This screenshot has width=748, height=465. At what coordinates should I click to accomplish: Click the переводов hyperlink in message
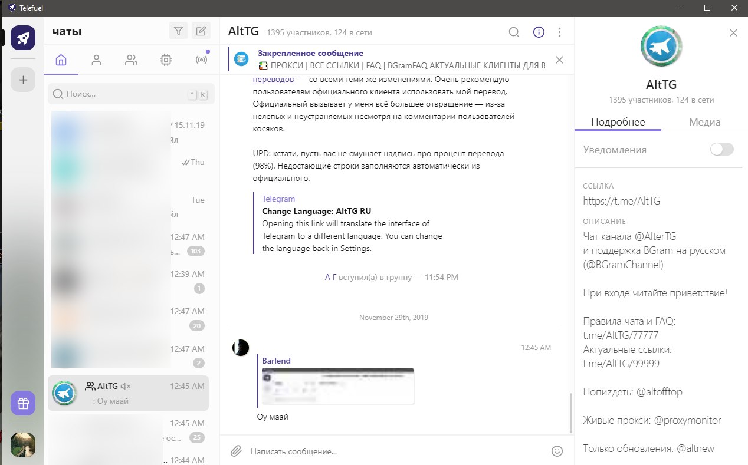(x=273, y=78)
